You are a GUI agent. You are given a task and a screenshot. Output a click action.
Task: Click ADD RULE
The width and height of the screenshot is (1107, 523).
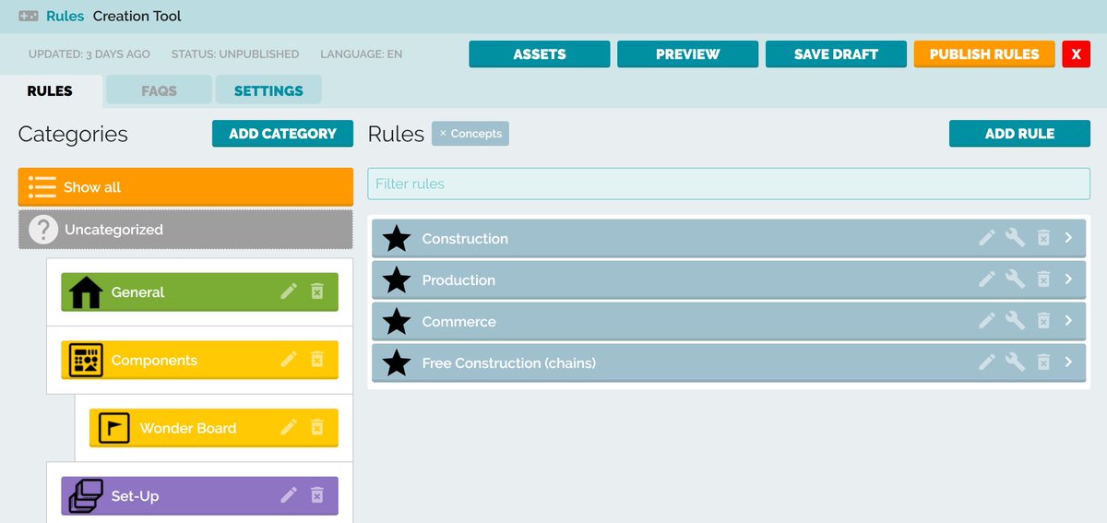[x=1019, y=134]
